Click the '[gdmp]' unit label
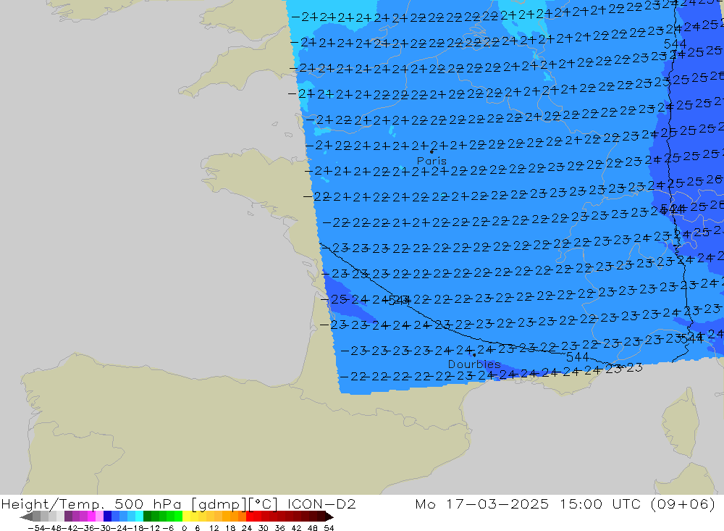The image size is (724, 531). (219, 504)
